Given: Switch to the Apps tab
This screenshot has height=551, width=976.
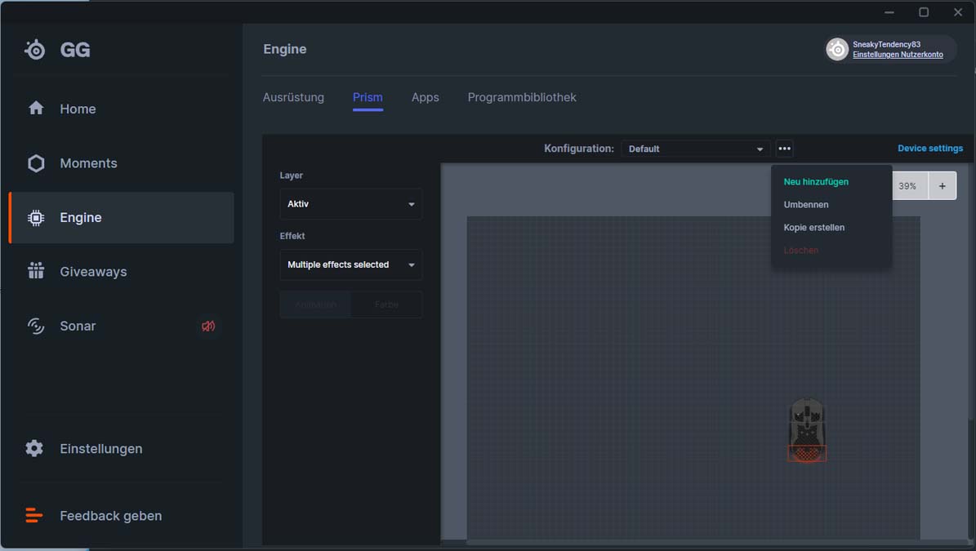Looking at the screenshot, I should pos(426,98).
